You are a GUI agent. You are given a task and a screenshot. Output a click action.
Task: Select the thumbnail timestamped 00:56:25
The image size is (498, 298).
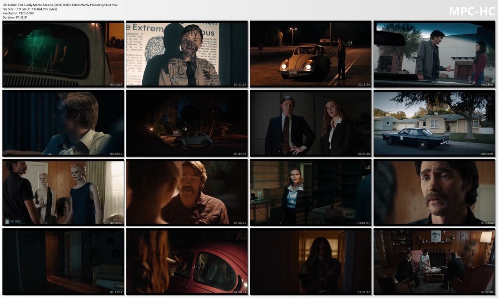[187, 192]
